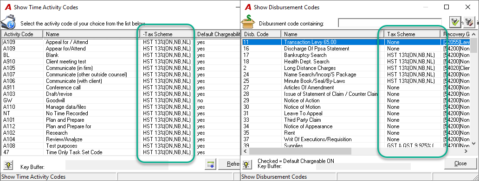Select the 'Plan and Prepare for' row
Image resolution: width=479 pixels, height=181 pixels.
pyautogui.click(x=121, y=126)
